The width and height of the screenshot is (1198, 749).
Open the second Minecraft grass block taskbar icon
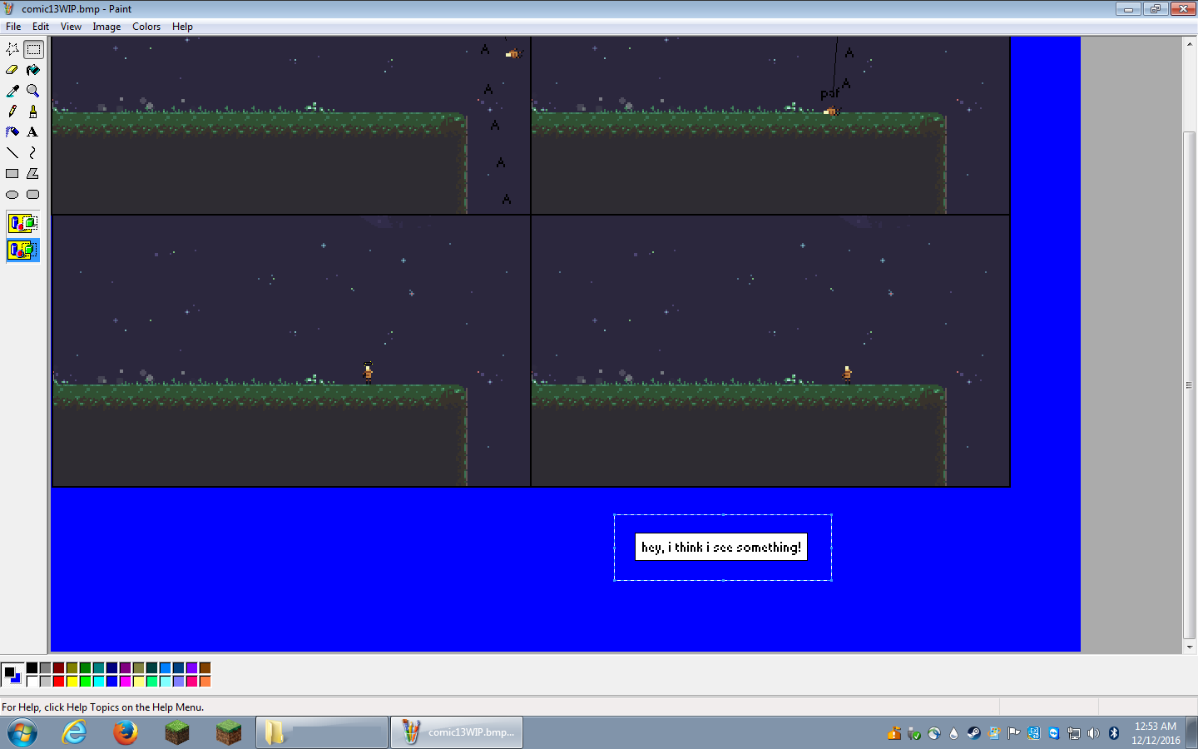[x=229, y=732]
